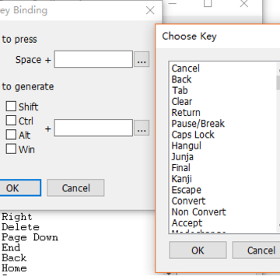
Task: Tick the Ctrl checkbox
Action: (x=11, y=121)
